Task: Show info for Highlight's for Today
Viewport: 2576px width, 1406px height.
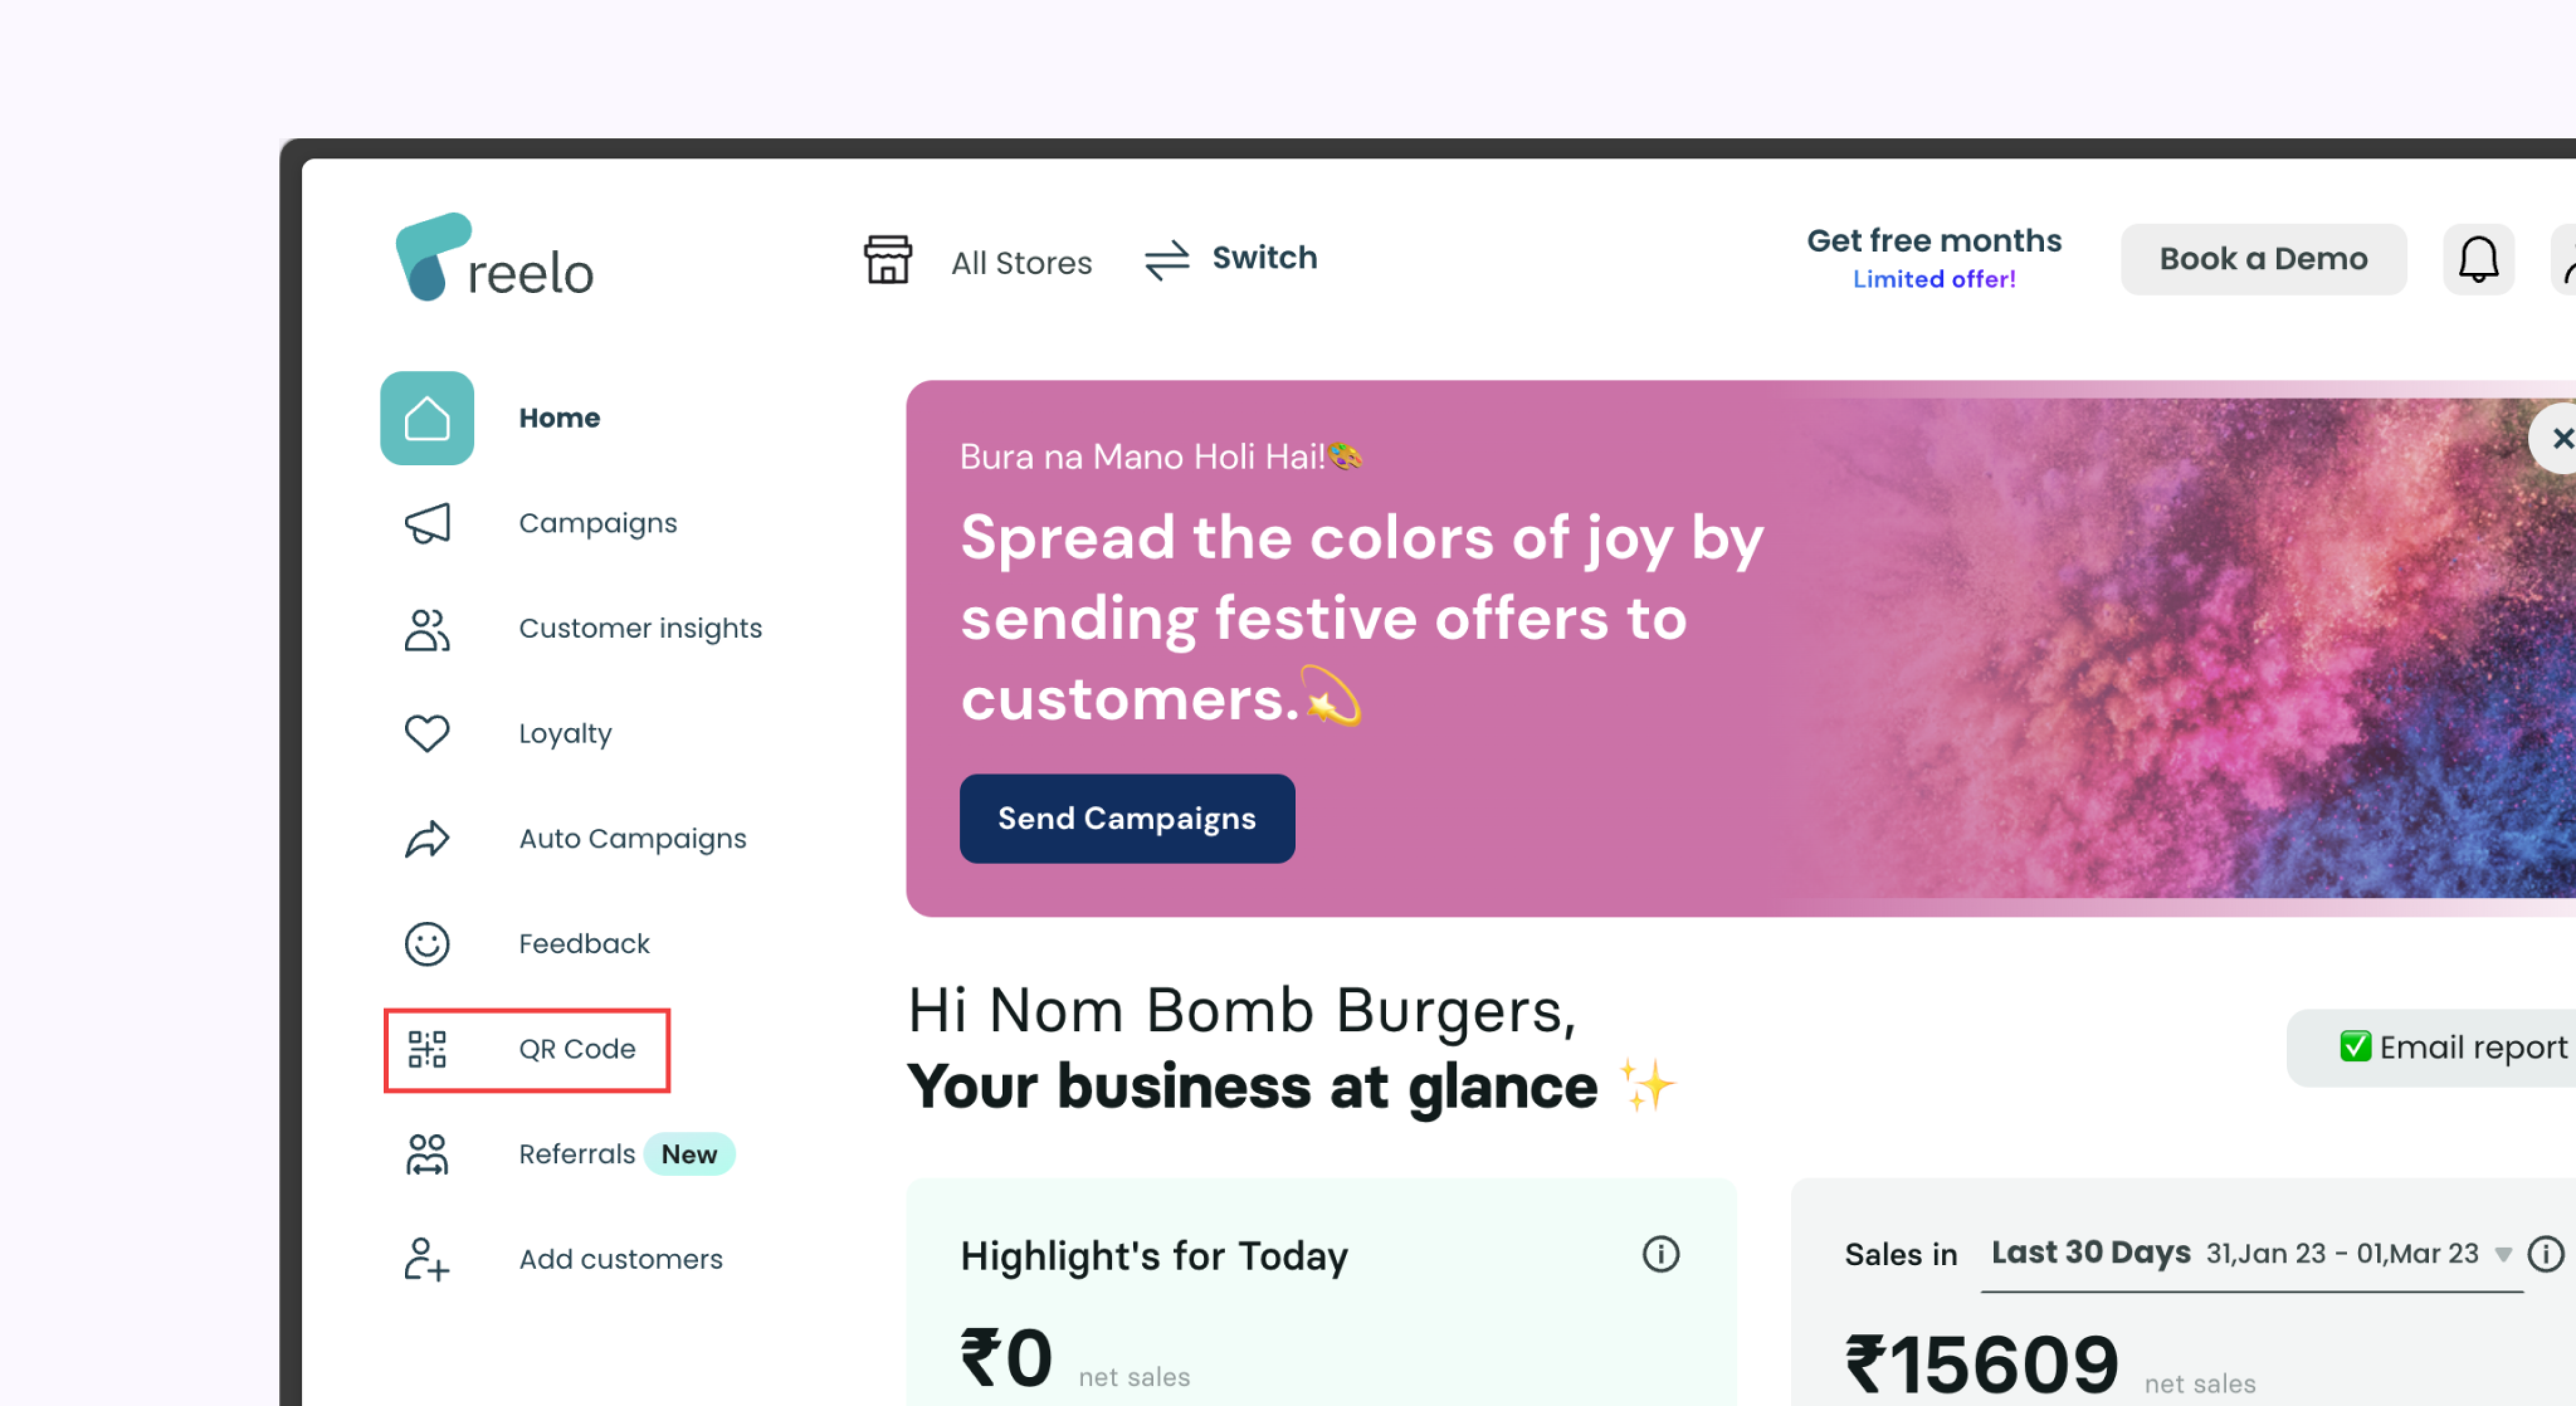Action: (x=1661, y=1254)
